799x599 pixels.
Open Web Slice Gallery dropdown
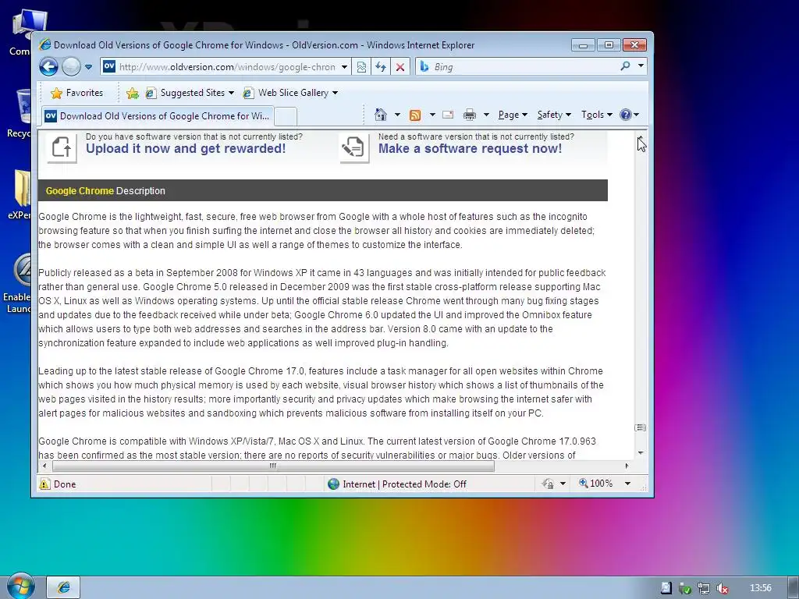coord(290,93)
